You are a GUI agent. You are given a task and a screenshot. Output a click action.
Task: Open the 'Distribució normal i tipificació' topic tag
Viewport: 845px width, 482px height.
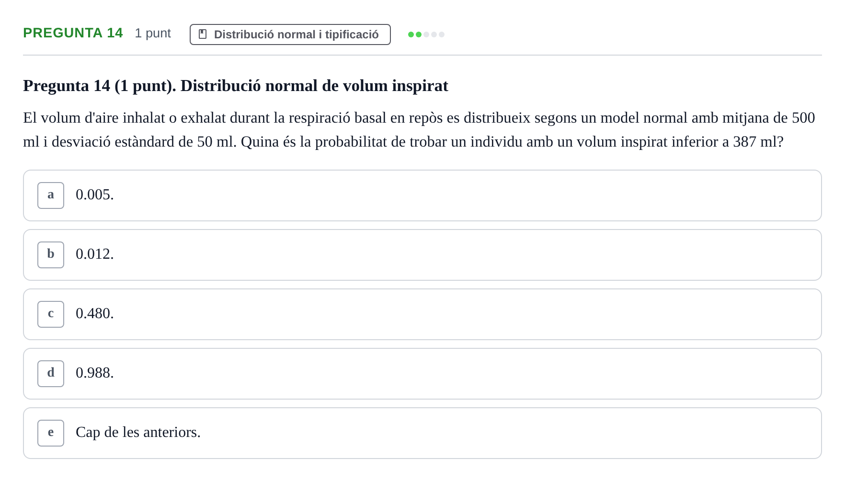(x=290, y=34)
